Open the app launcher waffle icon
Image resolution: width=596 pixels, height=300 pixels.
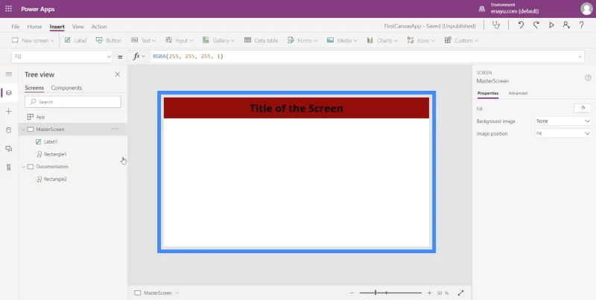(x=8, y=9)
